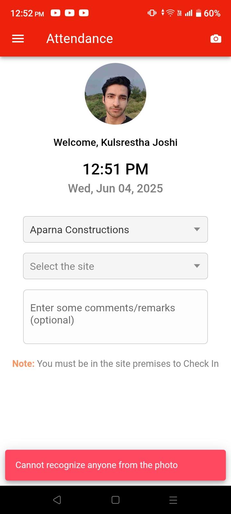Open the hamburger navigation menu
Image resolution: width=231 pixels, height=514 pixels.
[x=18, y=39]
